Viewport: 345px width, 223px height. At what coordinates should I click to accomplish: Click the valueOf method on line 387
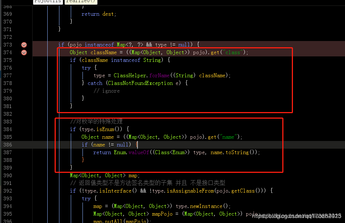pos(139,152)
